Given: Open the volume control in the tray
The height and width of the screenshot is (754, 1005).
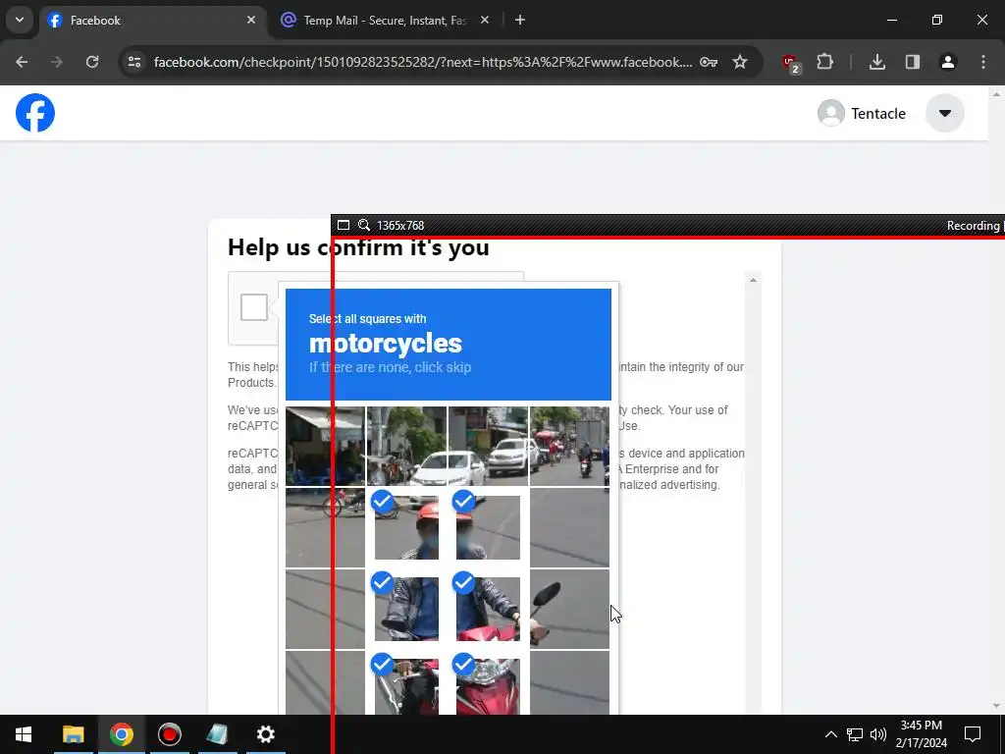Looking at the screenshot, I should point(878,734).
